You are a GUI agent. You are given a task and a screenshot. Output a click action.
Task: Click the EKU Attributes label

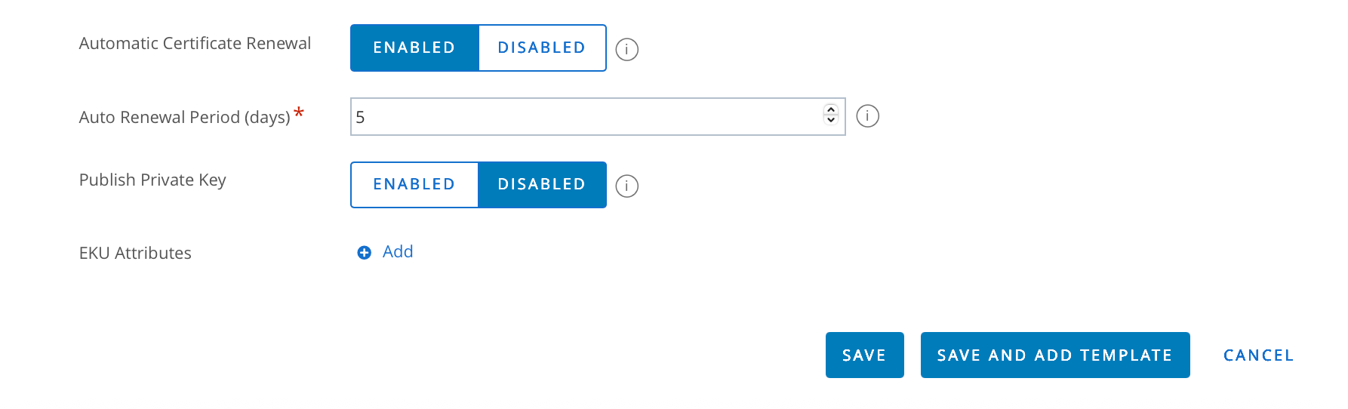click(135, 254)
